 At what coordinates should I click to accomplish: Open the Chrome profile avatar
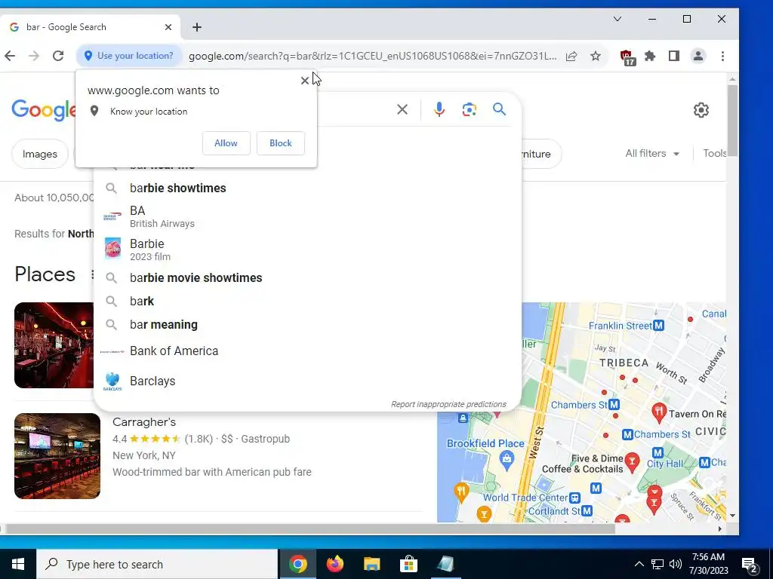pyautogui.click(x=698, y=56)
